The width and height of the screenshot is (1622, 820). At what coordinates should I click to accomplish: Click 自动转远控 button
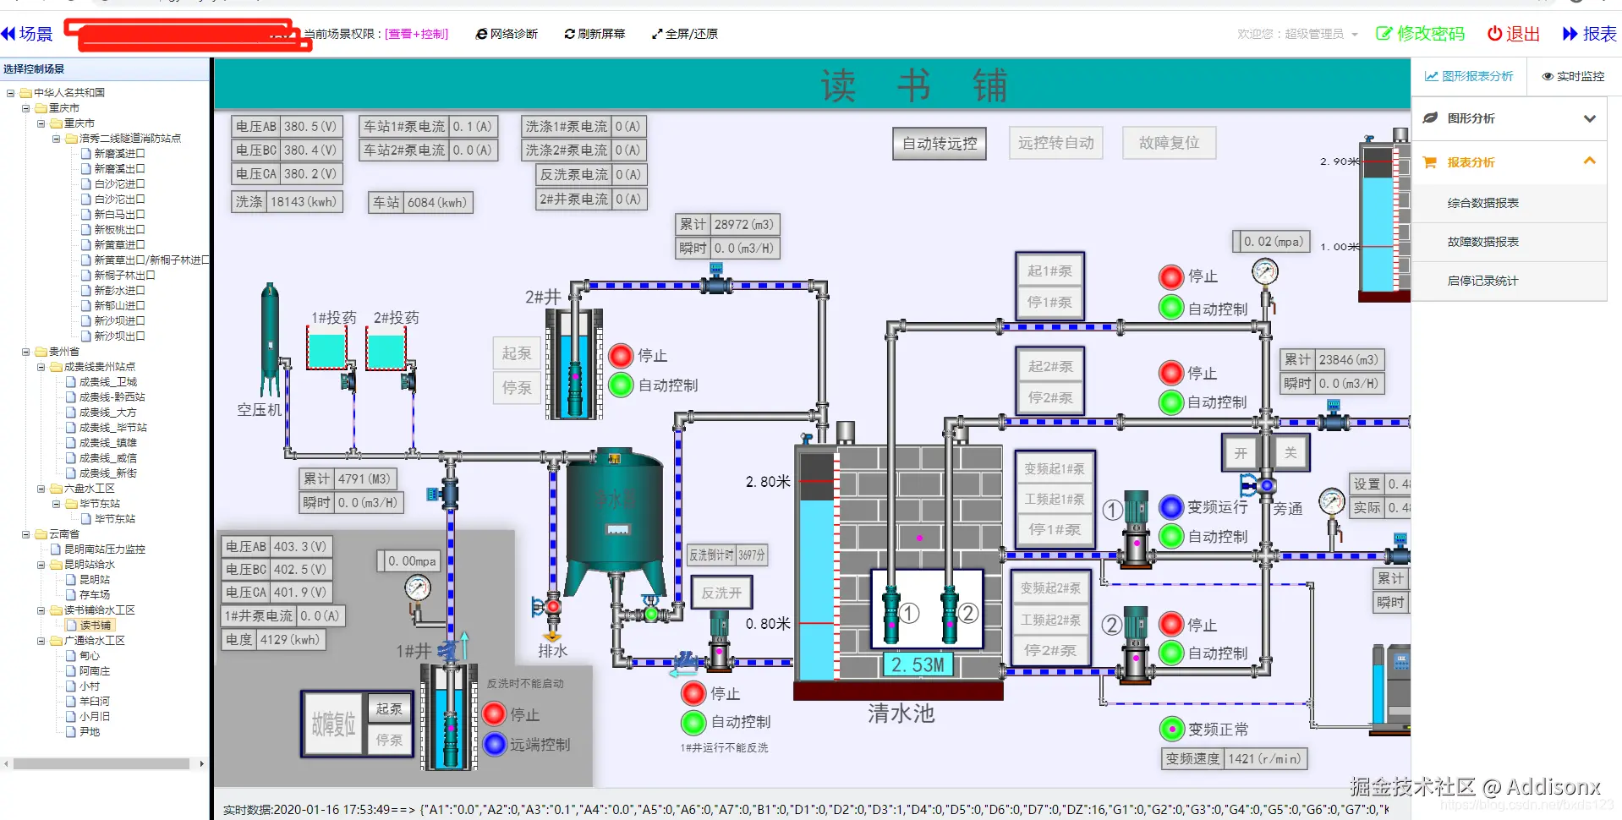pyautogui.click(x=940, y=144)
